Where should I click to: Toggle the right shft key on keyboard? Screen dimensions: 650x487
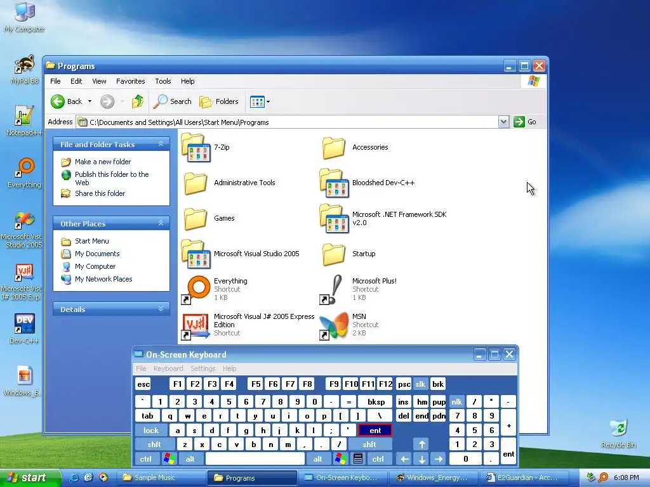[x=369, y=445]
